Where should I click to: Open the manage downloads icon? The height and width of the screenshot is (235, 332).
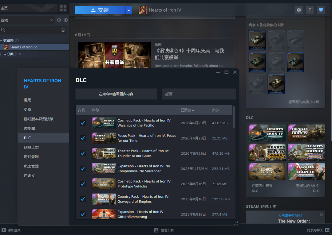tap(156, 230)
